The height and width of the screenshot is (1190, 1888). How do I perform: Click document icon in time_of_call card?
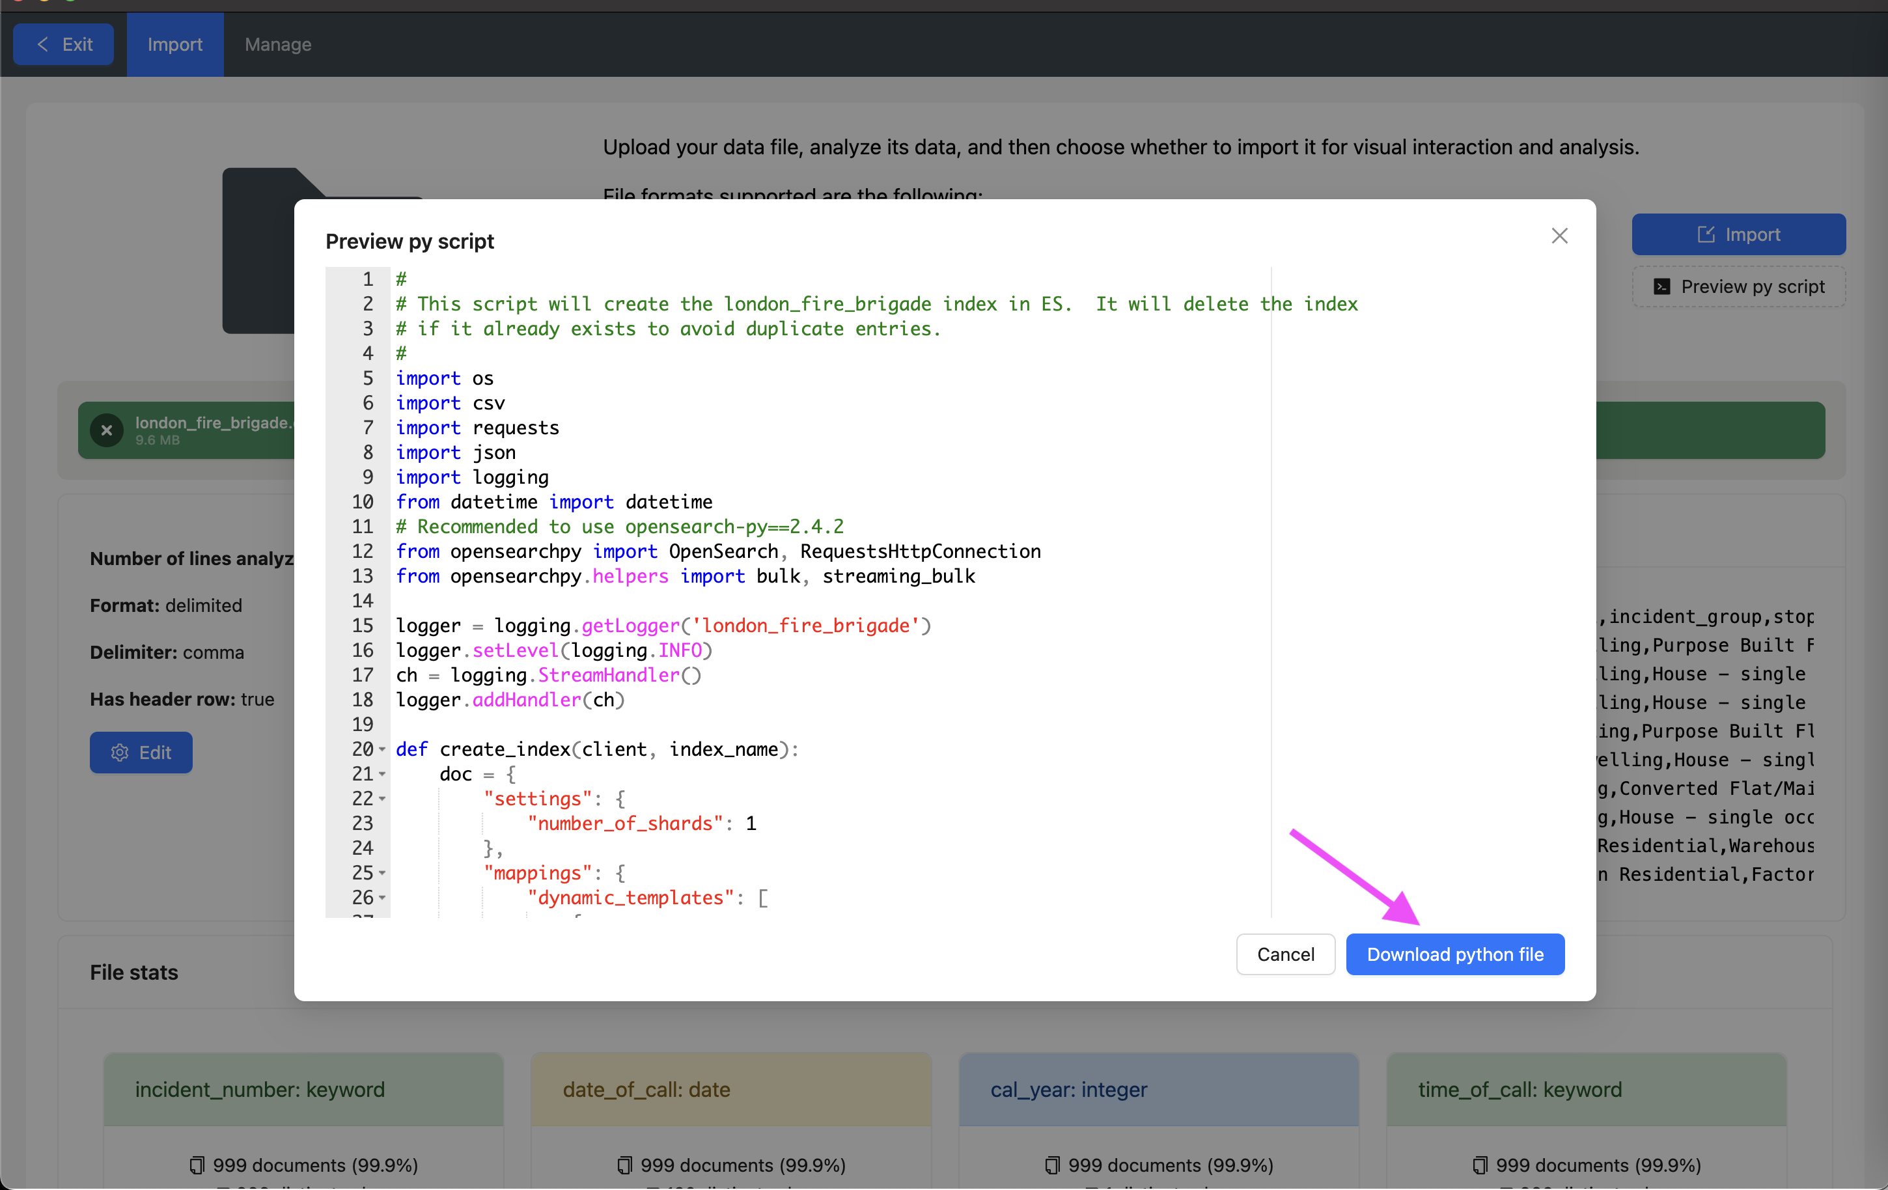point(1480,1165)
